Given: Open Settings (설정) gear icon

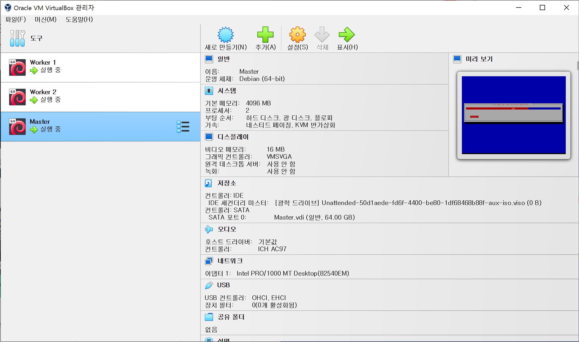Looking at the screenshot, I should [298, 35].
